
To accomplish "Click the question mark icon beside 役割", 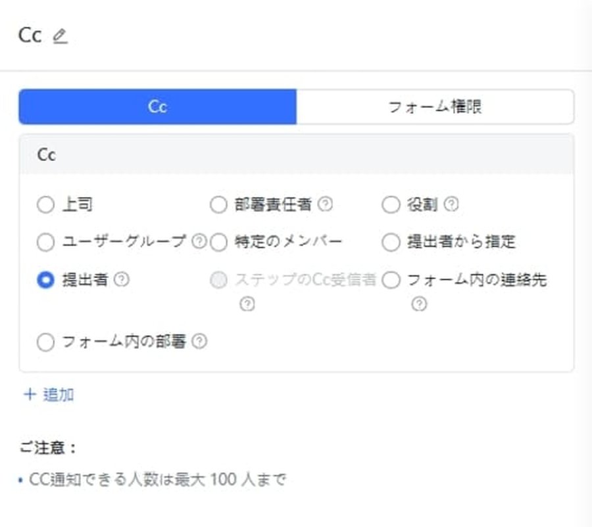I will [450, 205].
